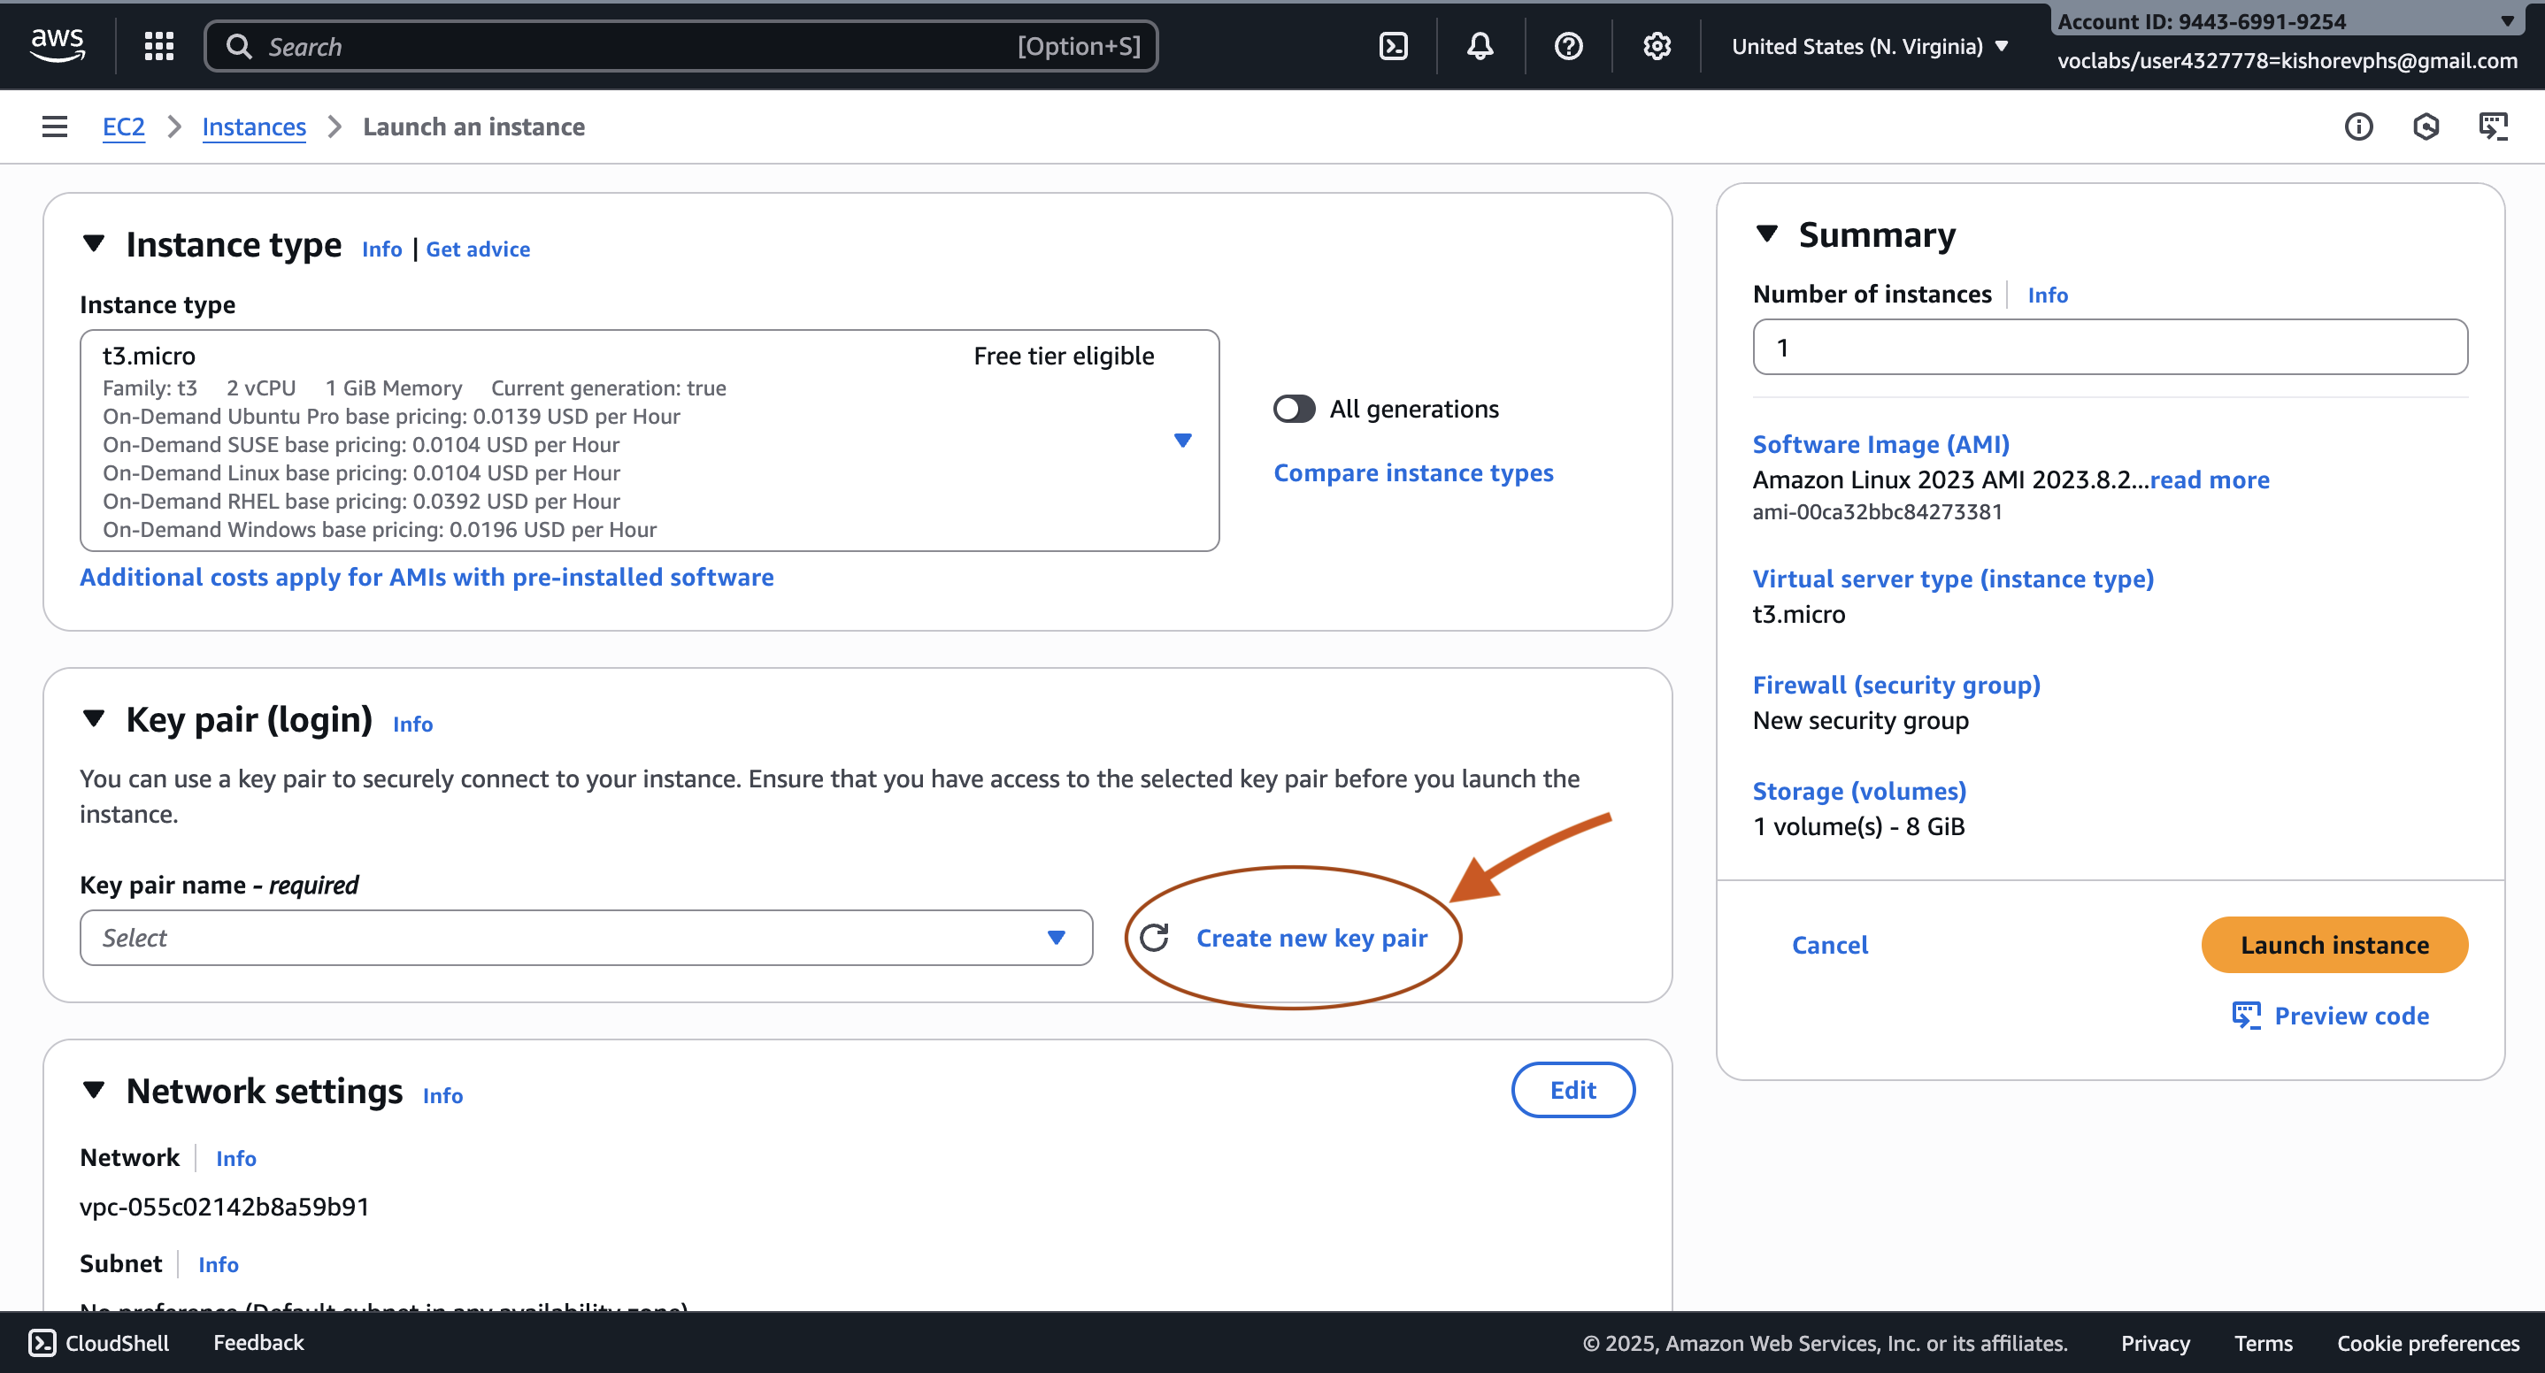Image resolution: width=2545 pixels, height=1373 pixels.
Task: Open the help question mark icon
Action: (1568, 45)
